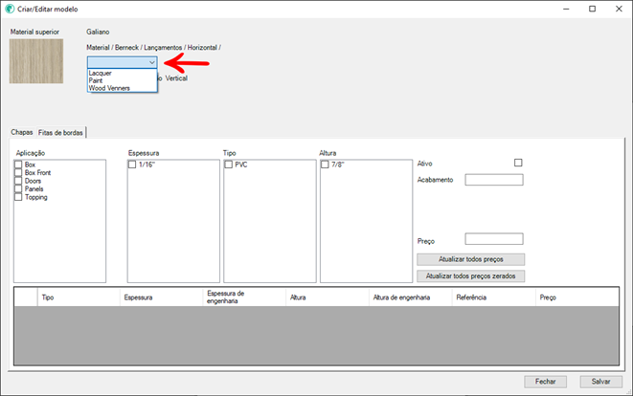
Task: Open the material category dropdown arrow
Action: (152, 62)
